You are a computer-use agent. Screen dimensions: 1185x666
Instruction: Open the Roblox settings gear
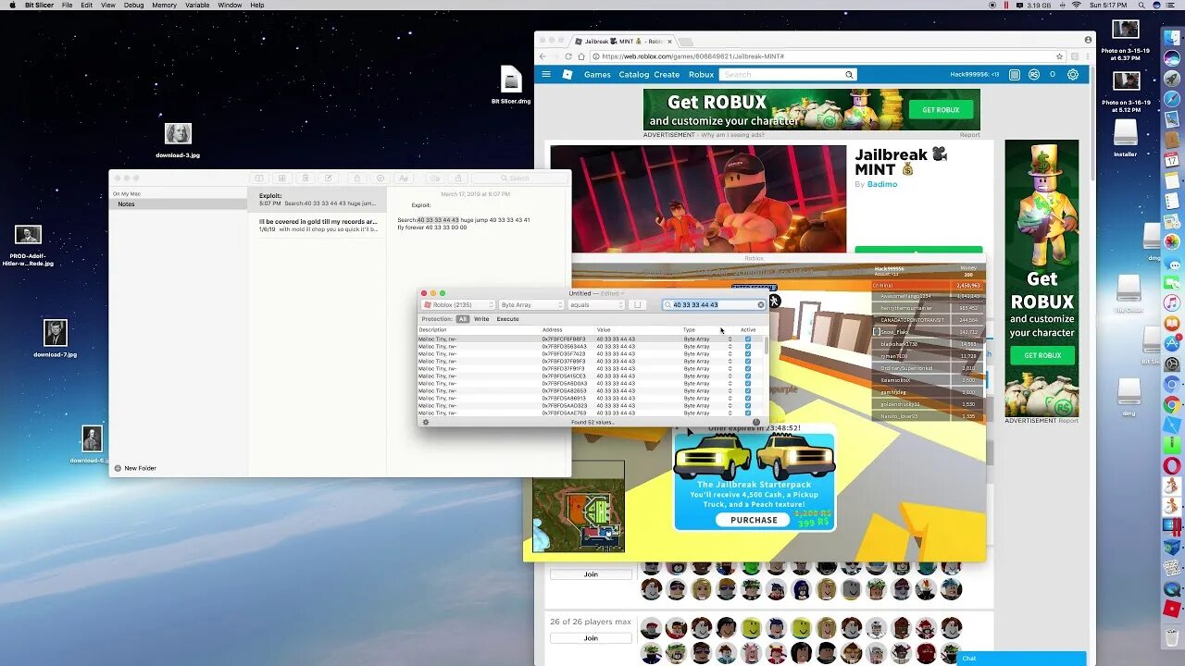click(1073, 74)
